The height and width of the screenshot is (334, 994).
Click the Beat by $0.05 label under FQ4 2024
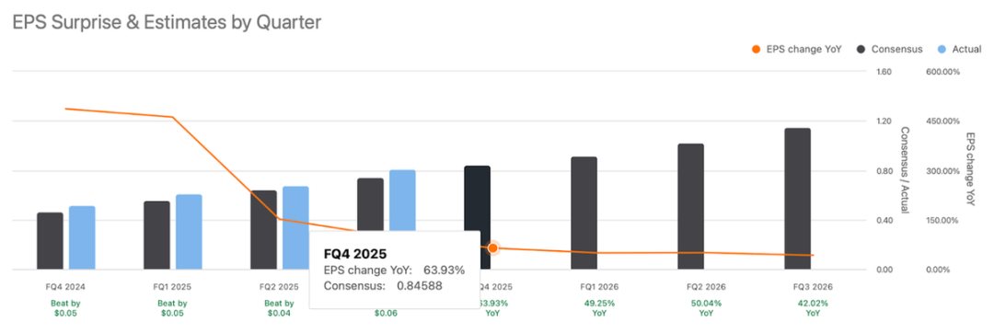click(66, 308)
